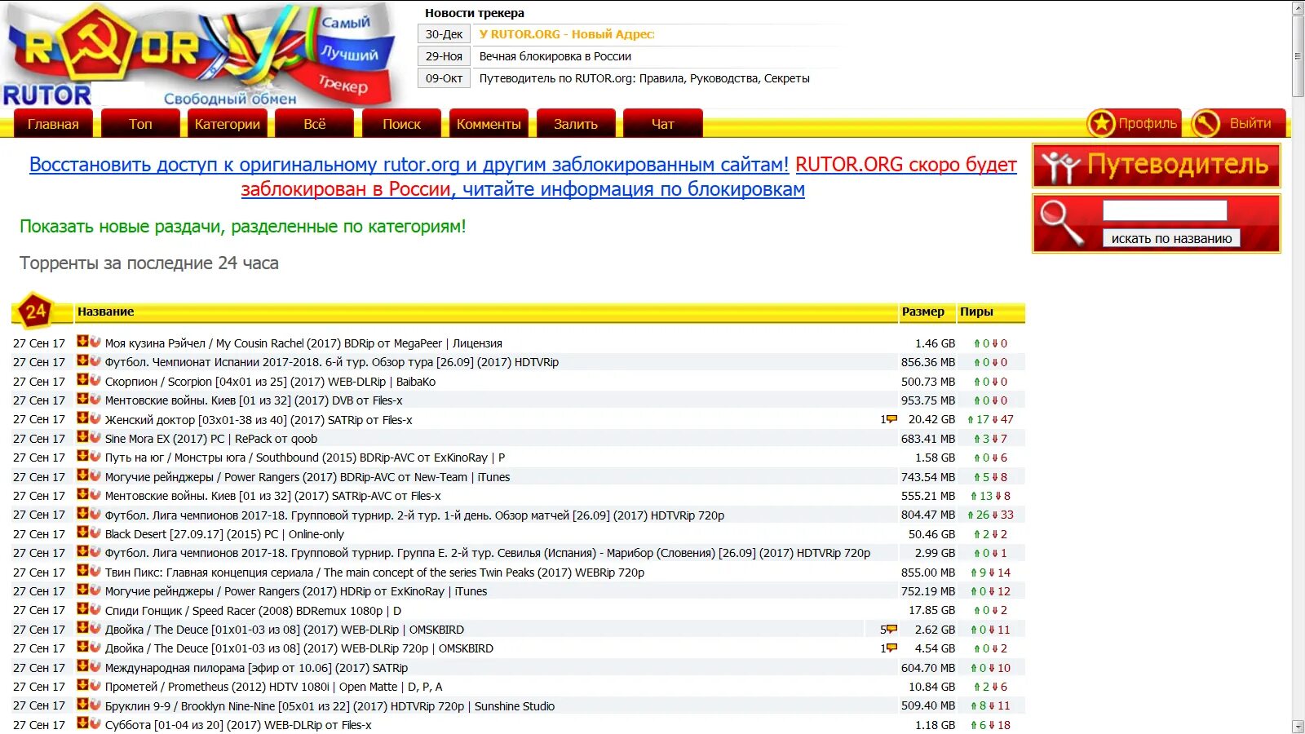Open news Путеводитель по RUTOR.org
Screen dimensions: 1305x734
(644, 78)
